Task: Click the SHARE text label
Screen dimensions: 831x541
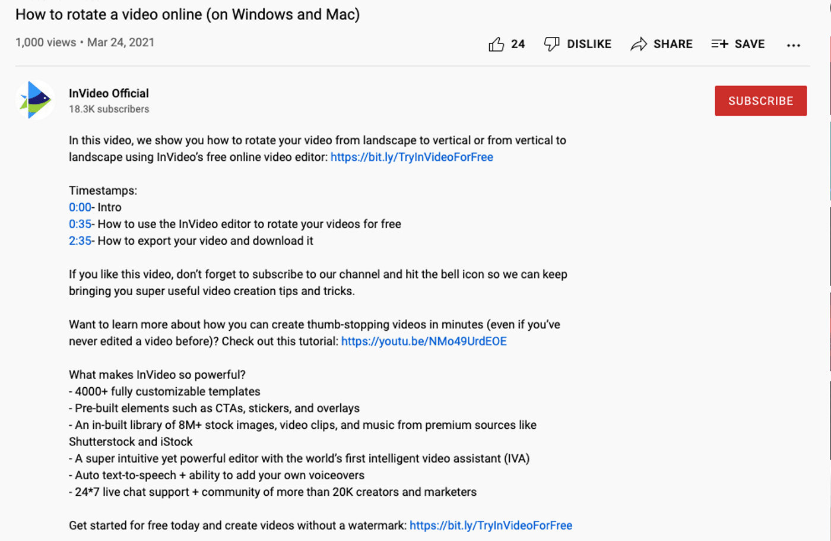Action: tap(673, 44)
